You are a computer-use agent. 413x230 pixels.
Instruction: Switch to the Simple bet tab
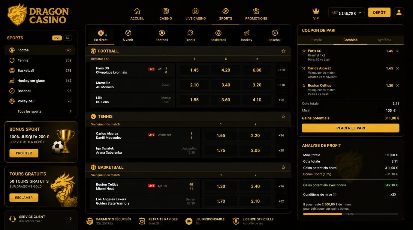click(x=317, y=40)
